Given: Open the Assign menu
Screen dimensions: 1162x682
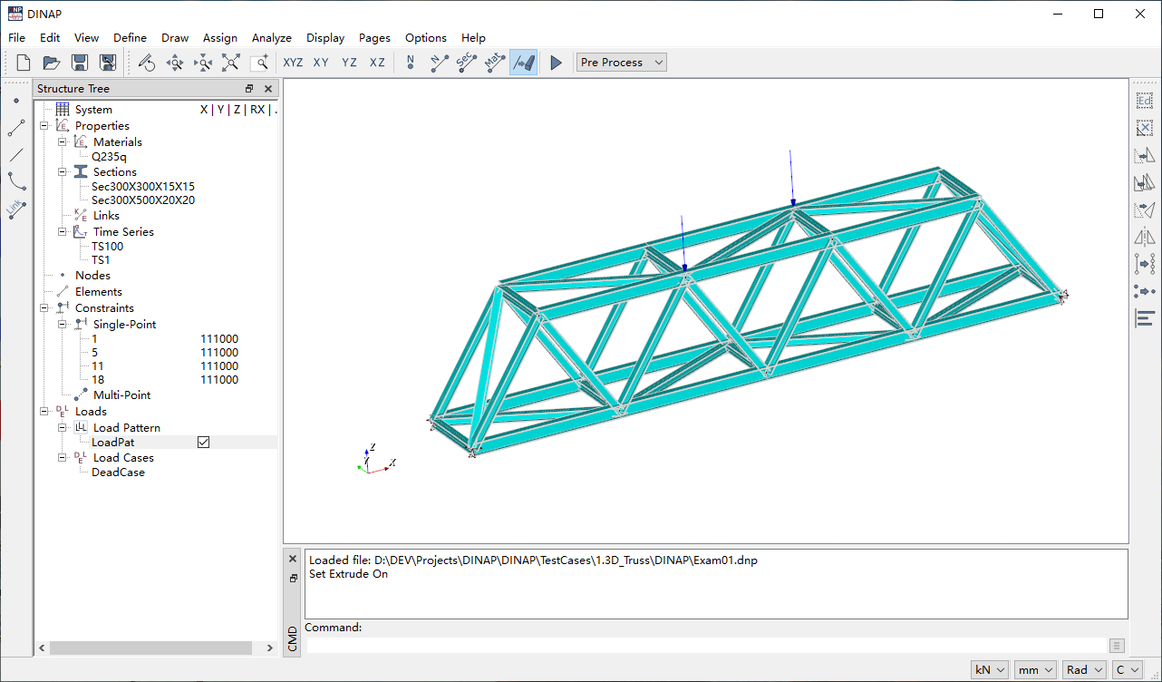Looking at the screenshot, I should click(219, 38).
